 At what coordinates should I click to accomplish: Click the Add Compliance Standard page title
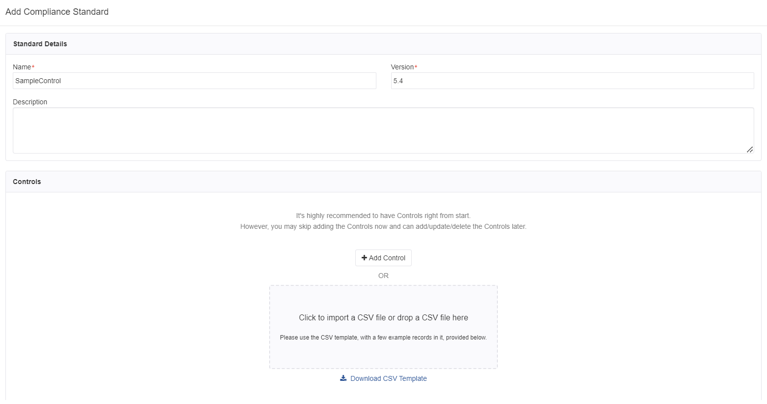[57, 12]
